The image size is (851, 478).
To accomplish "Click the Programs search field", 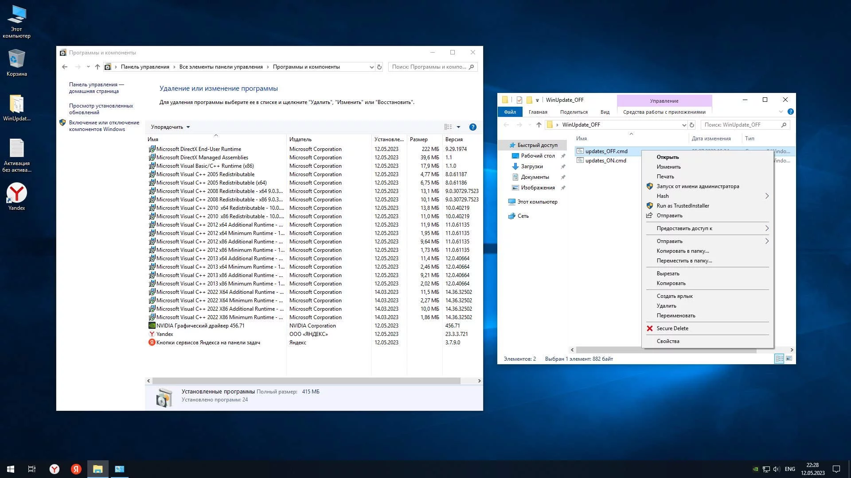I will [x=428, y=67].
